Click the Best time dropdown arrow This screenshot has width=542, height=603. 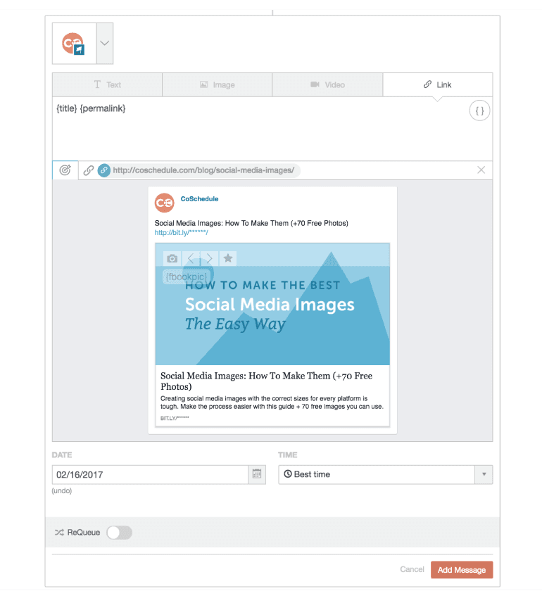(484, 474)
